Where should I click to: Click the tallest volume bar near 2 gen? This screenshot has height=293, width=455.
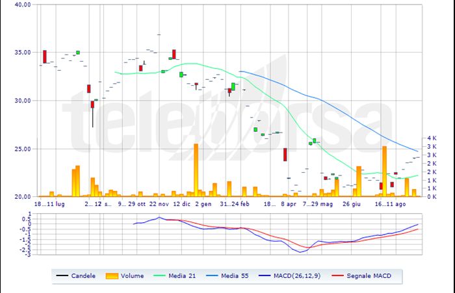coord(196,170)
